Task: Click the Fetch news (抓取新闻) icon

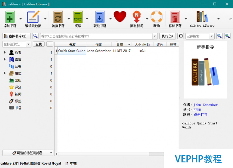Action: click(x=137, y=17)
